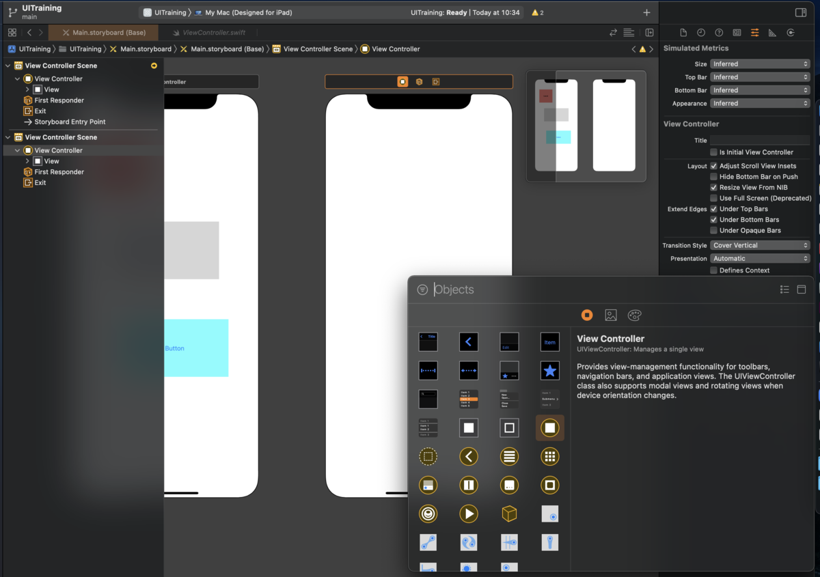Screen dimensions: 820x577
Task: Open the Size inspector ruler icon
Action: point(772,33)
